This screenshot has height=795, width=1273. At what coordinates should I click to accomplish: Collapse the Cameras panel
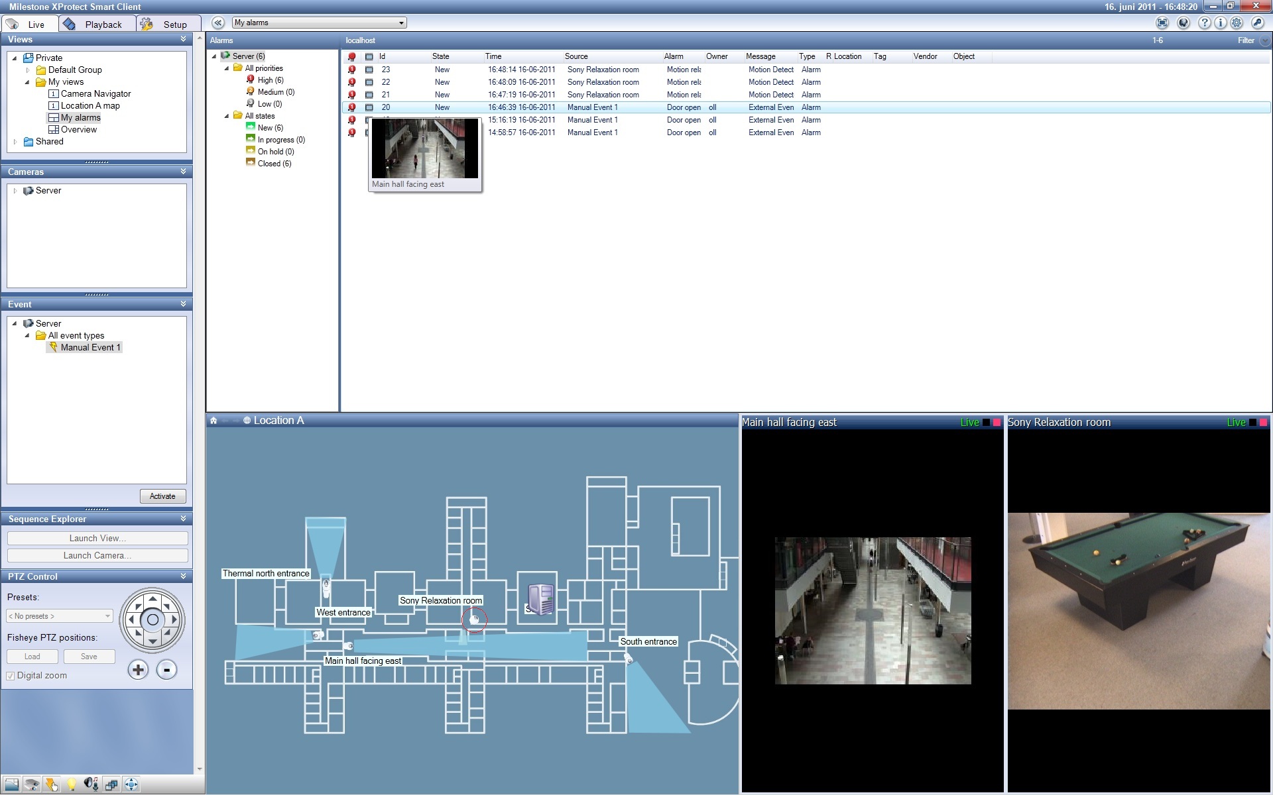tap(183, 172)
